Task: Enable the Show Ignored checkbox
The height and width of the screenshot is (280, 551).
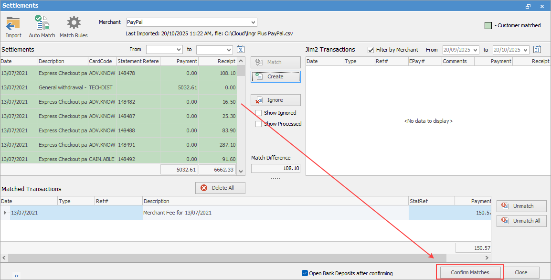Action: (259, 113)
